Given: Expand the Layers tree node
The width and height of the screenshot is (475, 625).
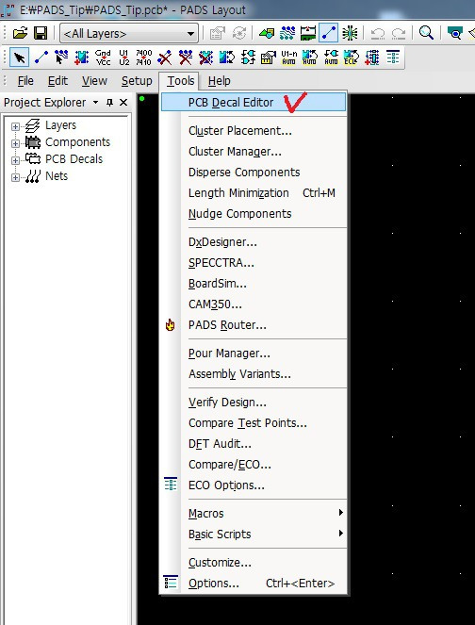Looking at the screenshot, I should 15,126.
